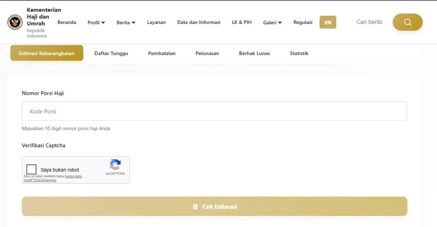Screen dimensions: 437x227
Task: Switch to the Daftar Tunggu tab
Action: tap(111, 53)
